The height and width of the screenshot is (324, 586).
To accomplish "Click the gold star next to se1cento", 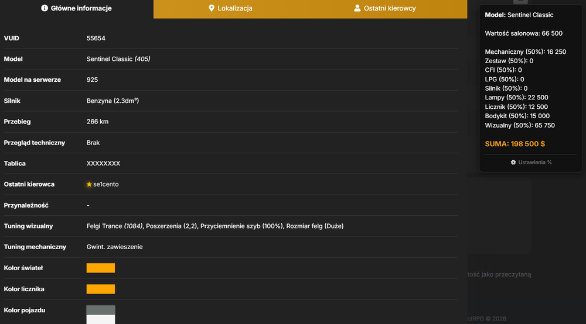I will click(x=89, y=184).
